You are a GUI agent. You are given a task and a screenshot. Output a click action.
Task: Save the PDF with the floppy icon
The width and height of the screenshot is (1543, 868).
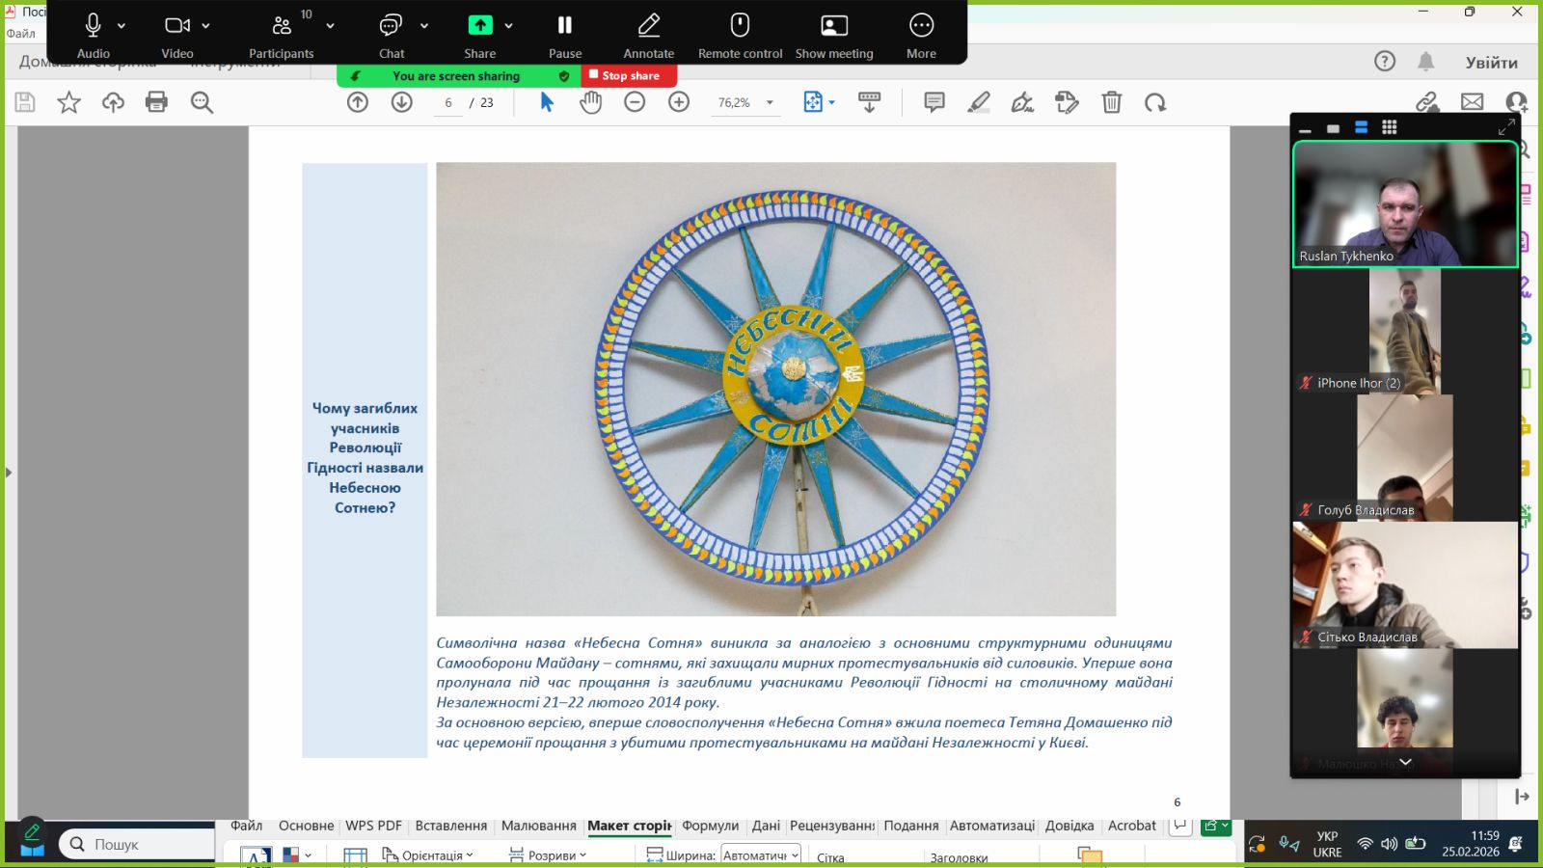coord(25,102)
